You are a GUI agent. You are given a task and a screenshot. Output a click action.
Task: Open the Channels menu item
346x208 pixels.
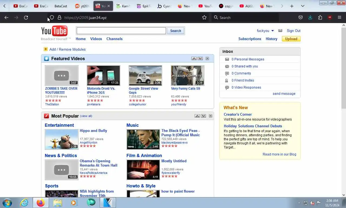coord(114,39)
